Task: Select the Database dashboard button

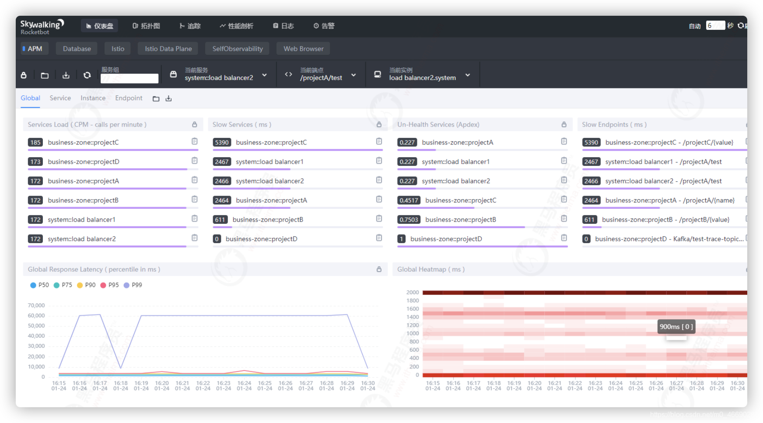Action: tap(77, 49)
